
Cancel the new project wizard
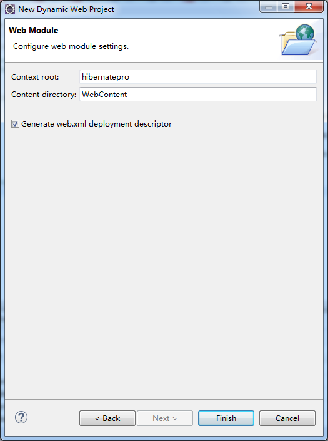pyautogui.click(x=287, y=418)
